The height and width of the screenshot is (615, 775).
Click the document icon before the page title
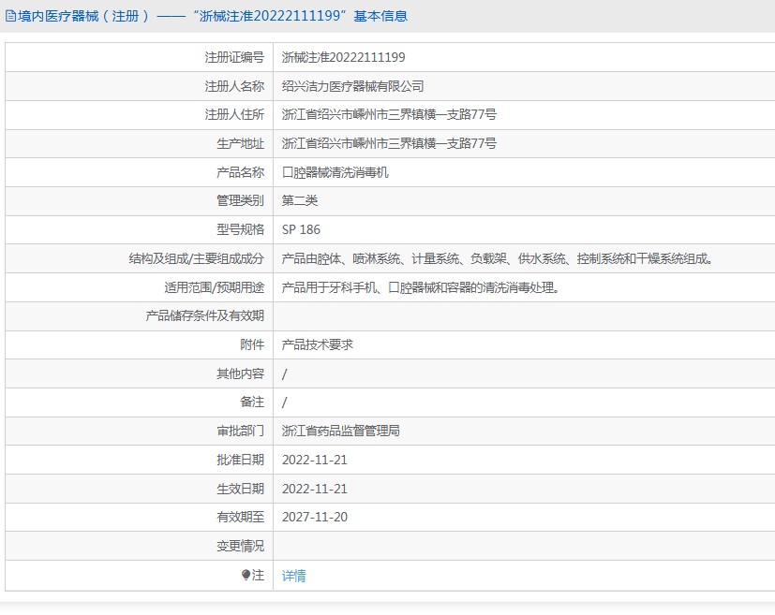(10, 16)
